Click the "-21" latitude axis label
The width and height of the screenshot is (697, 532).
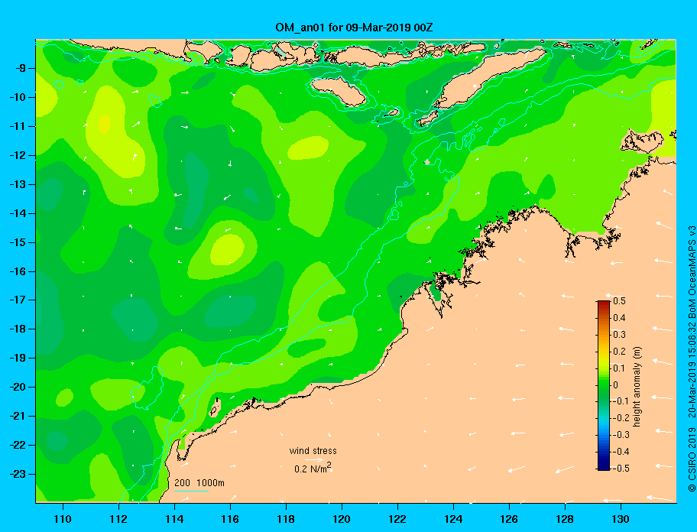click(x=17, y=416)
